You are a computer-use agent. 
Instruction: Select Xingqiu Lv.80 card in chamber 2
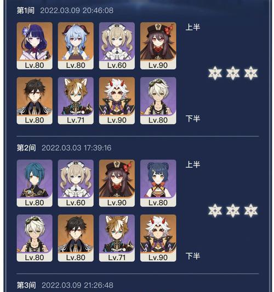[35, 183]
